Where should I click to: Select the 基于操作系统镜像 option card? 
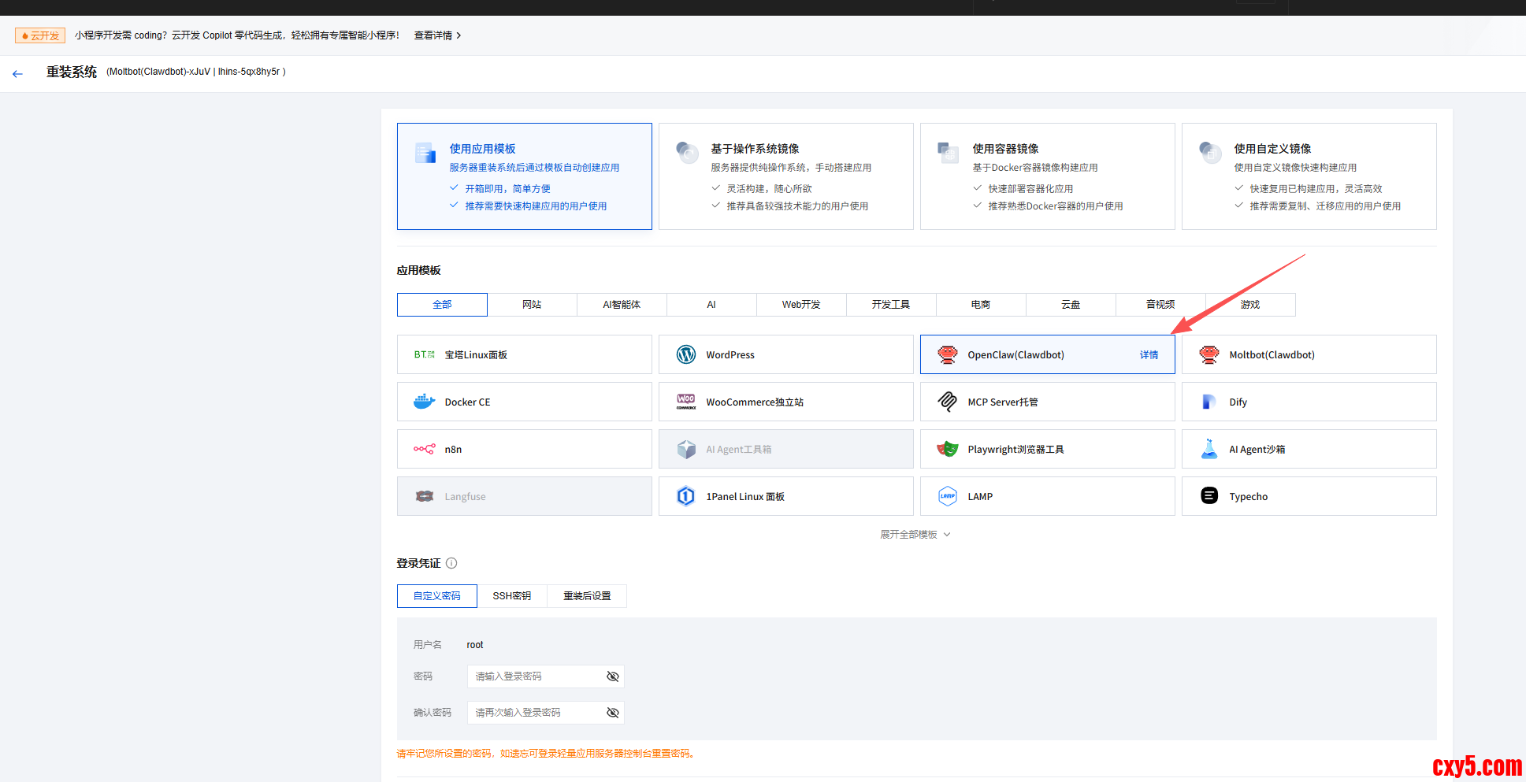785,176
